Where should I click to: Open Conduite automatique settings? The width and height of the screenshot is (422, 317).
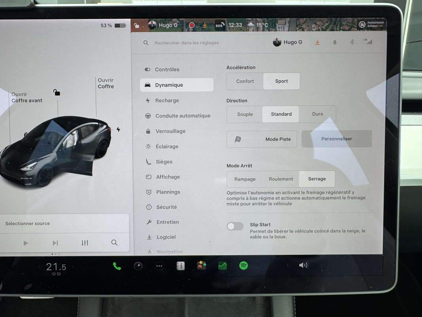coord(178,116)
